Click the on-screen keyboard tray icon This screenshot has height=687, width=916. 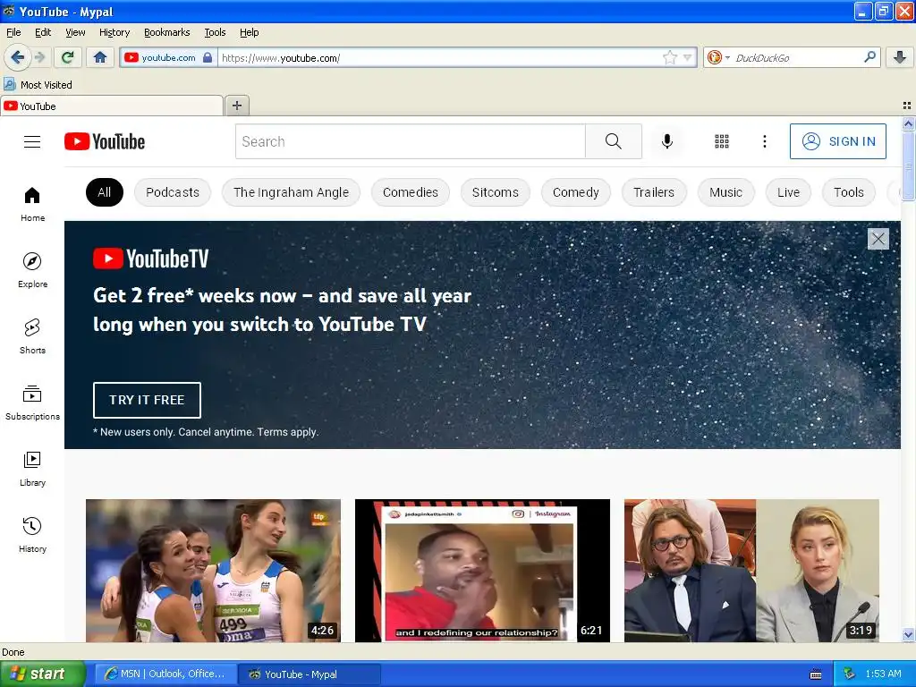[816, 674]
